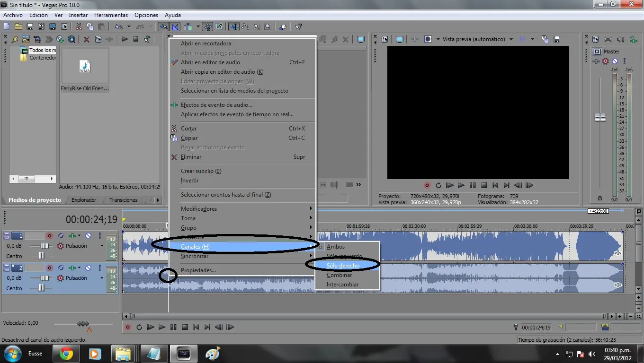Save the project with the floppy icon

(x=30, y=26)
